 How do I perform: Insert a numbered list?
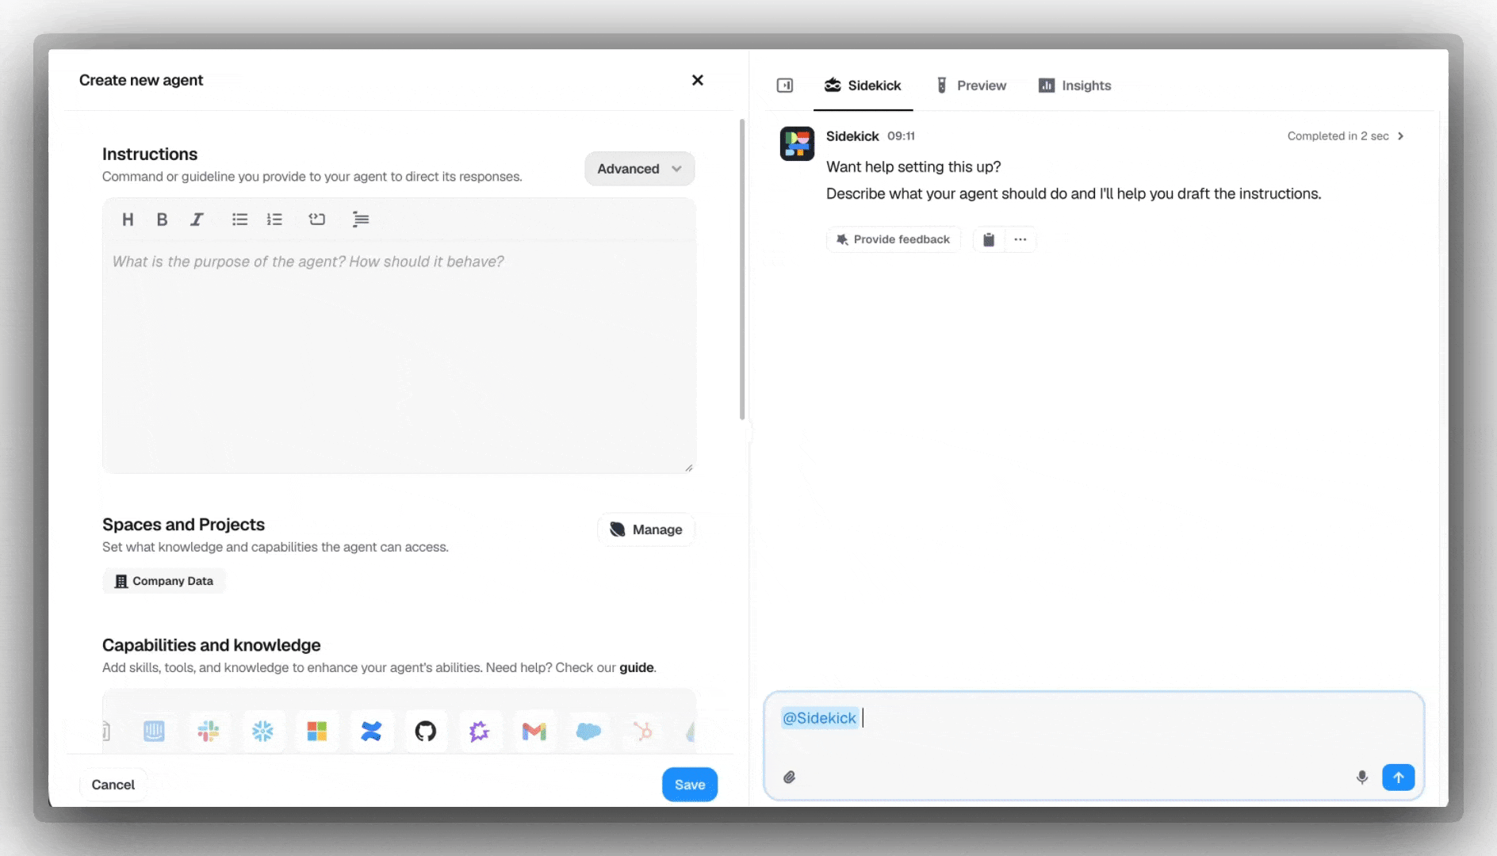(x=274, y=220)
